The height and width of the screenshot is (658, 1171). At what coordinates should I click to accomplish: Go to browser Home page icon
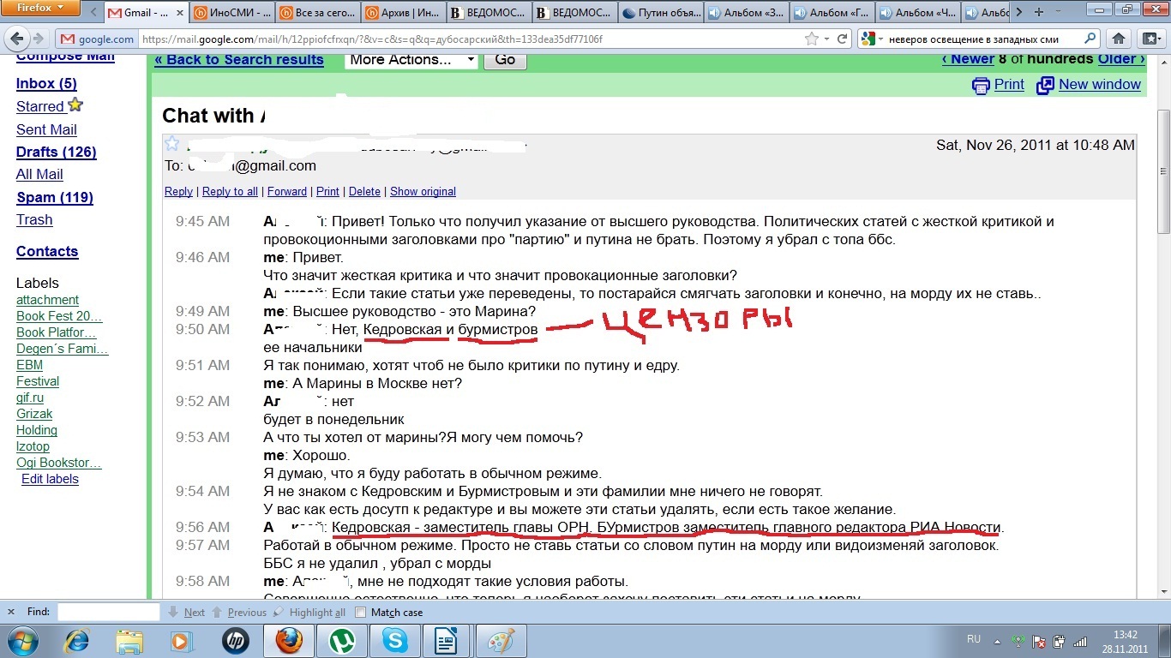click(x=1119, y=39)
